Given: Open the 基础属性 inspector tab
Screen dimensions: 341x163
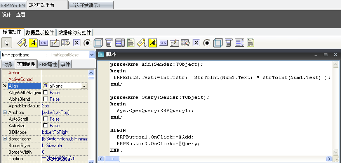Looking at the screenshot, I should 26,64.
